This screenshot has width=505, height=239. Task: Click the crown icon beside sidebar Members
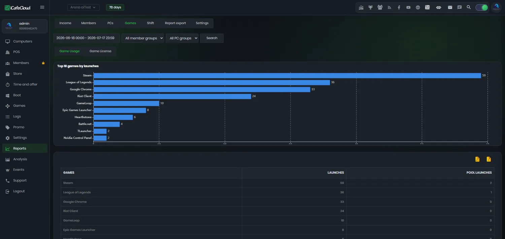click(43, 63)
